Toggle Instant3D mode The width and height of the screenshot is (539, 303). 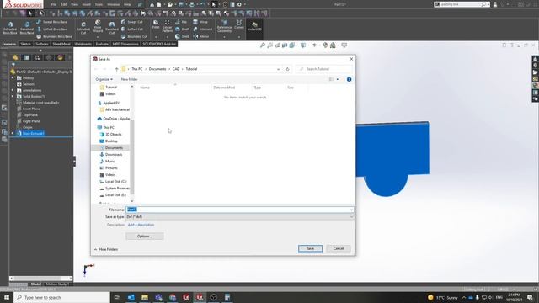(254, 26)
